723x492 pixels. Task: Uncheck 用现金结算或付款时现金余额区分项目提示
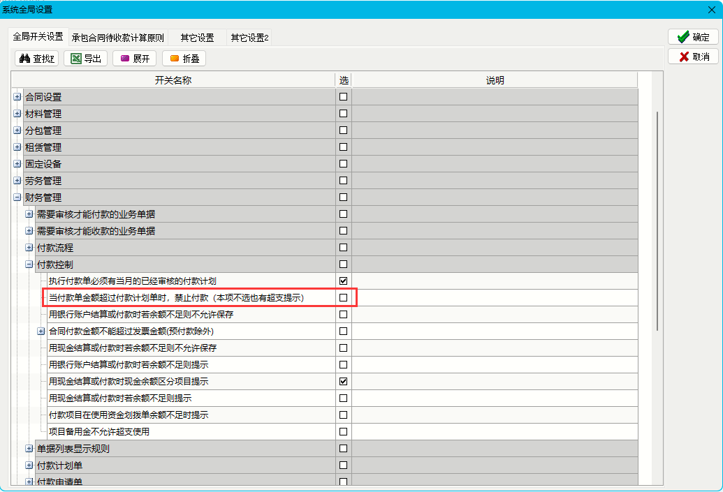pos(343,382)
